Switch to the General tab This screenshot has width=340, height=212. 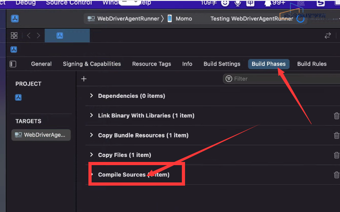coord(41,64)
